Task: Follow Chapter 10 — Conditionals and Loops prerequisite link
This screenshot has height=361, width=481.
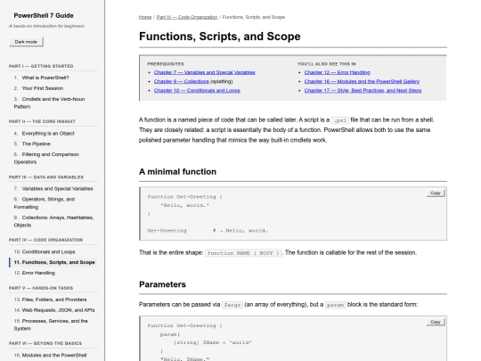Action: (x=197, y=91)
